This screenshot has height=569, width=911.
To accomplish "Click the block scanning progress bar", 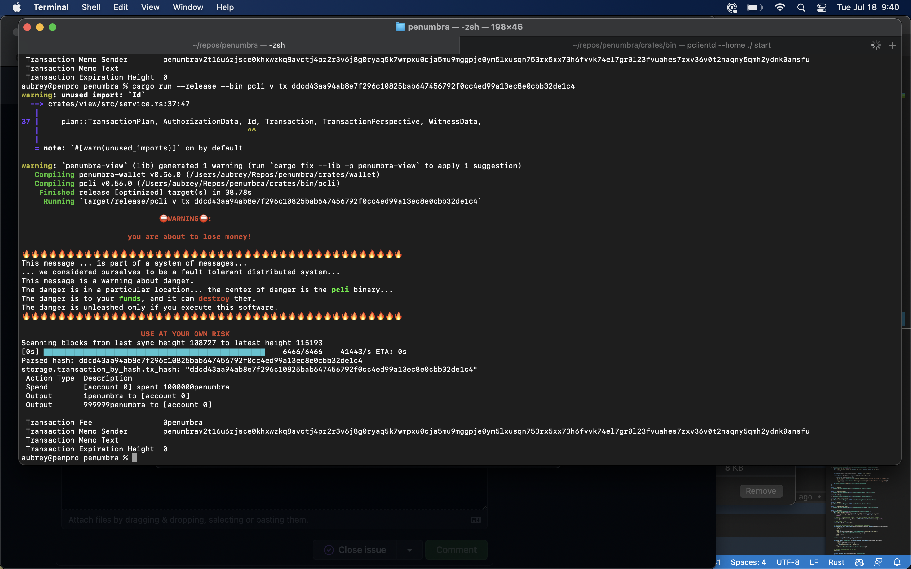I will [x=154, y=351].
